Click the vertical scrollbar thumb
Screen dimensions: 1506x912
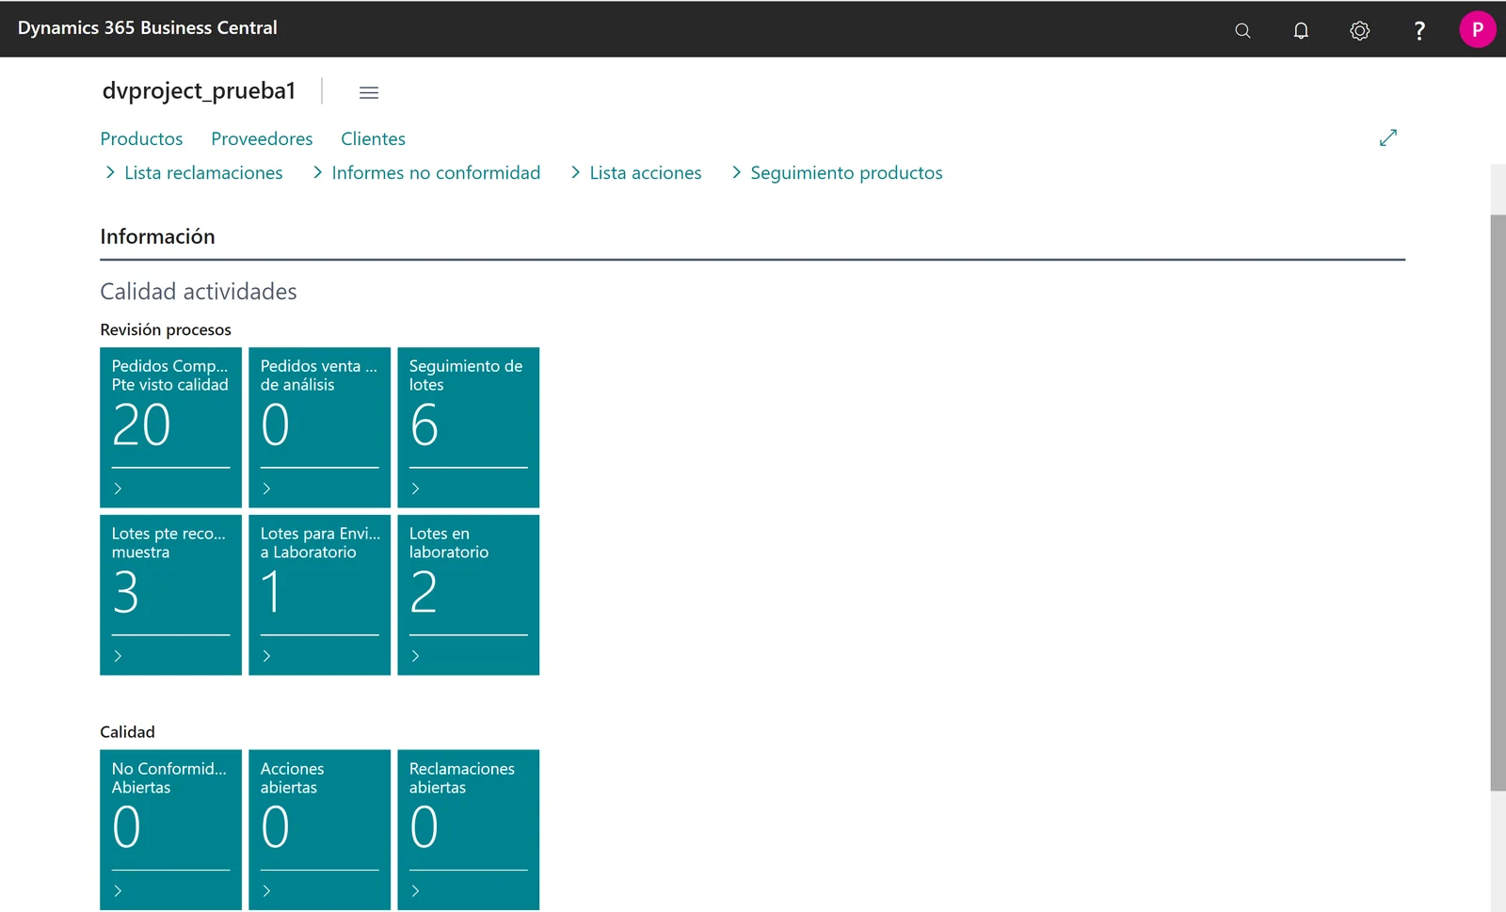coord(1498,503)
